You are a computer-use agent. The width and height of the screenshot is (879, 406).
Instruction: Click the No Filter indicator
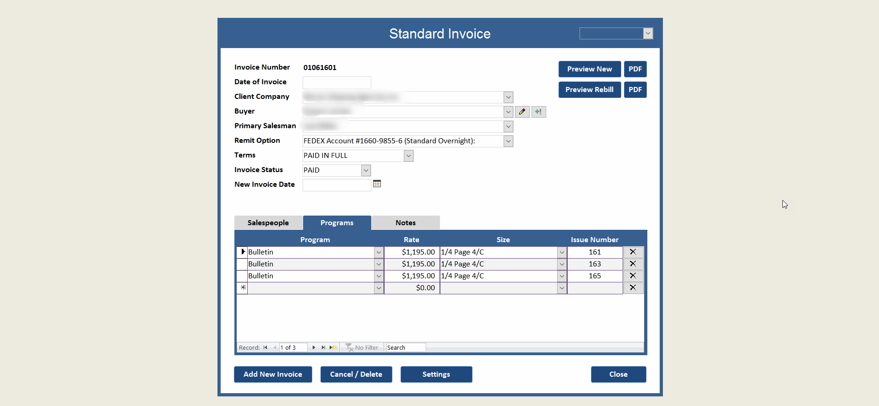362,348
